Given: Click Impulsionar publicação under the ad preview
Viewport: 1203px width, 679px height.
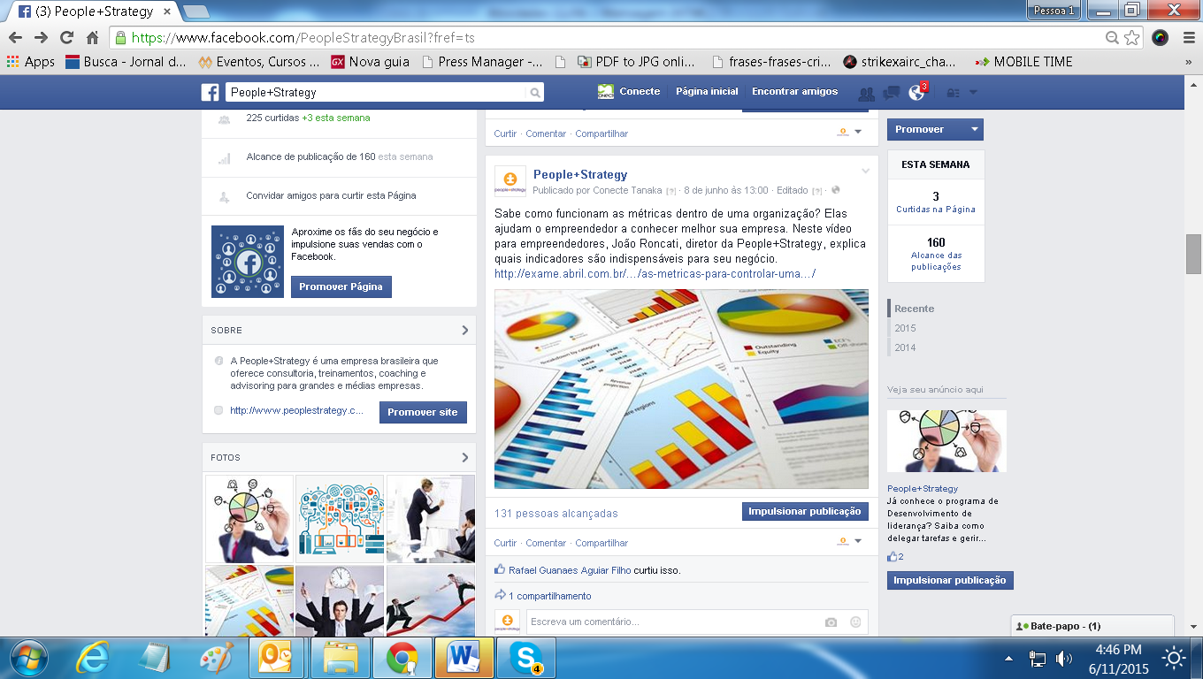Looking at the screenshot, I should click(950, 580).
